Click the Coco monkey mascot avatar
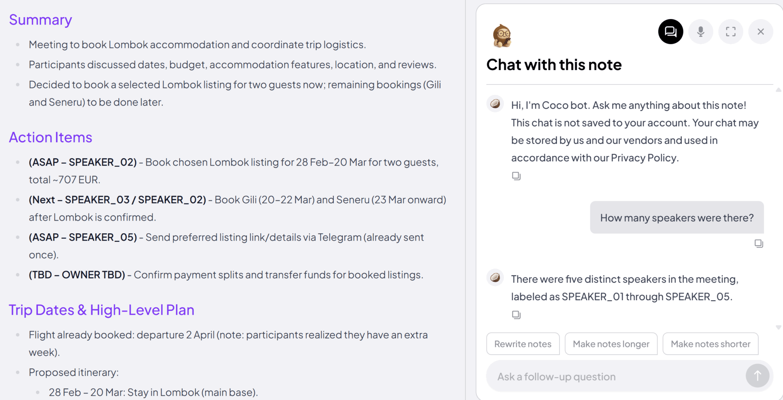The width and height of the screenshot is (783, 400). [x=502, y=36]
